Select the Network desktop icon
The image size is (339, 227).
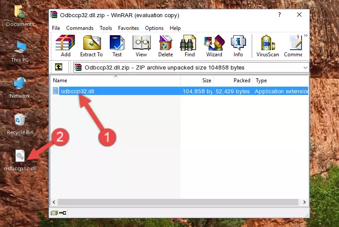pos(20,88)
